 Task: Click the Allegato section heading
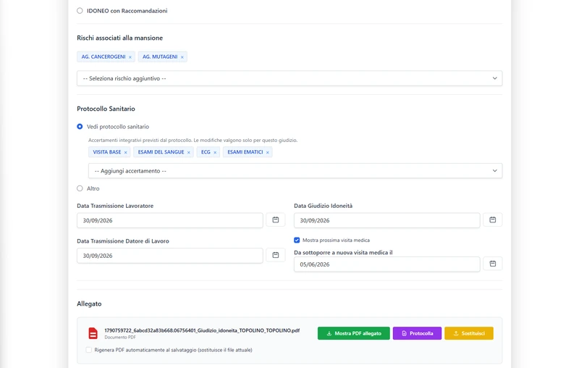coord(89,304)
